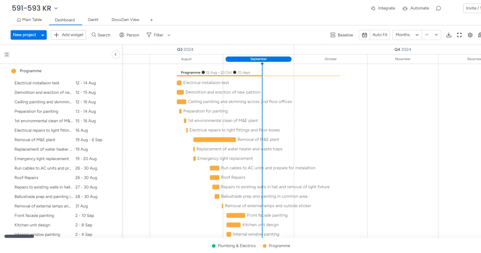481x253 pixels.
Task: Open the discussion speech bubble icon
Action: click(x=438, y=8)
